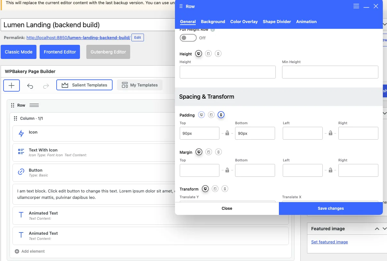The height and width of the screenshot is (261, 387).
Task: Click the page title field
Action: [x=88, y=25]
